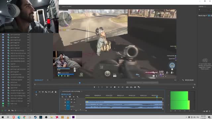Select the Hand tool
The width and height of the screenshot is (212, 119).
pos(56,92)
